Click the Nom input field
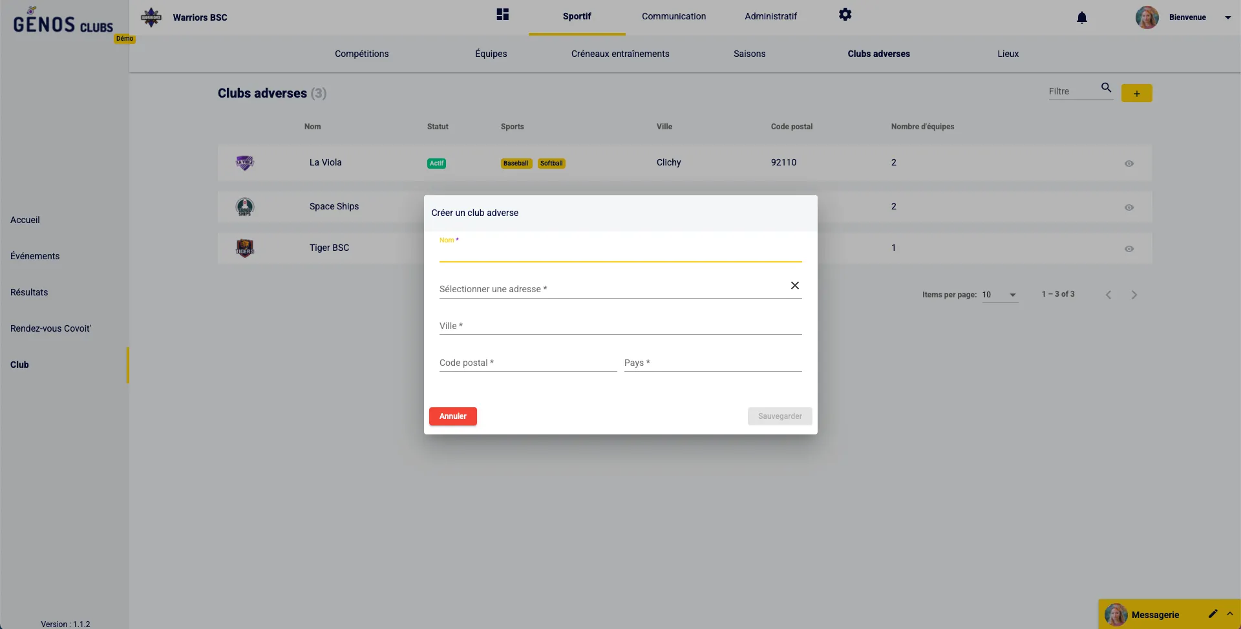 (620, 253)
